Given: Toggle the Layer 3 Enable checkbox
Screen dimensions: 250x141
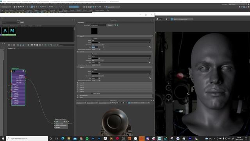Looking at the screenshot, I should coord(92,69).
